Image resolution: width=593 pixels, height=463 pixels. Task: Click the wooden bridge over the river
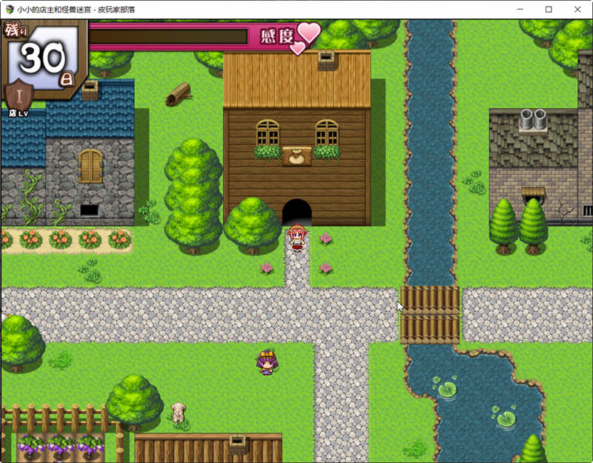(430, 315)
